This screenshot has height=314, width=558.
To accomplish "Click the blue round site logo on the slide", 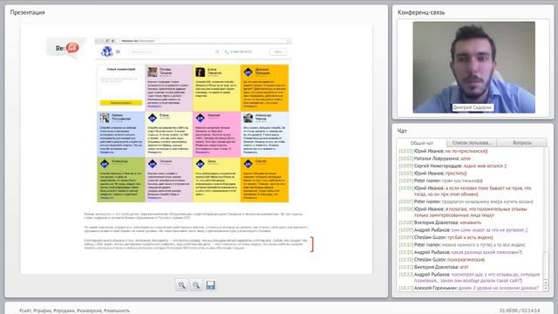I will coord(106,51).
